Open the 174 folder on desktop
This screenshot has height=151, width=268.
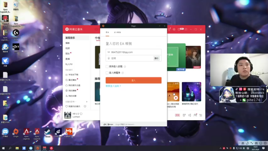[x=5, y=105]
